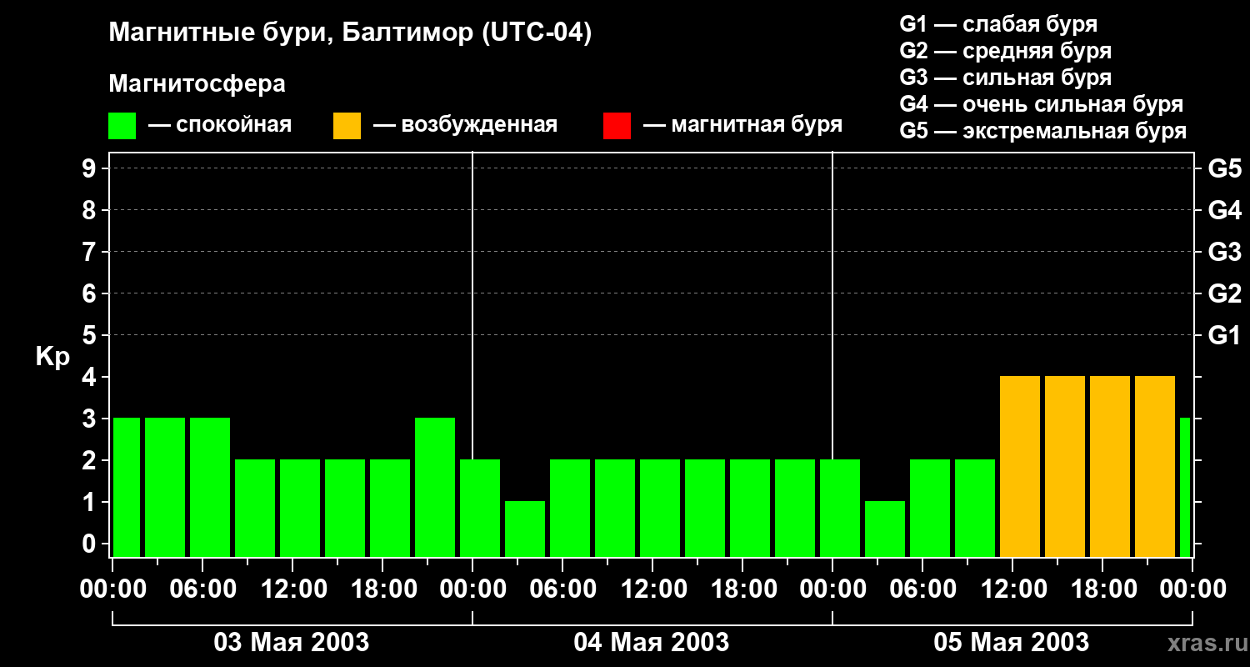This screenshot has width=1250, height=667.
Task: Click the 'Kp' axis title
Action: pos(52,357)
